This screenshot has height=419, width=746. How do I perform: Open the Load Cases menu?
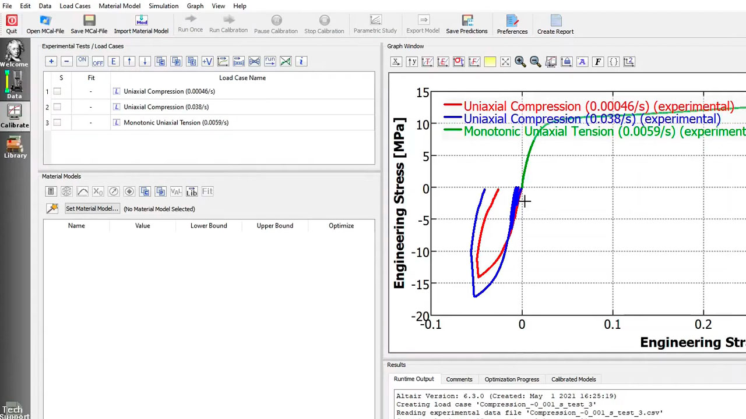[x=75, y=6]
